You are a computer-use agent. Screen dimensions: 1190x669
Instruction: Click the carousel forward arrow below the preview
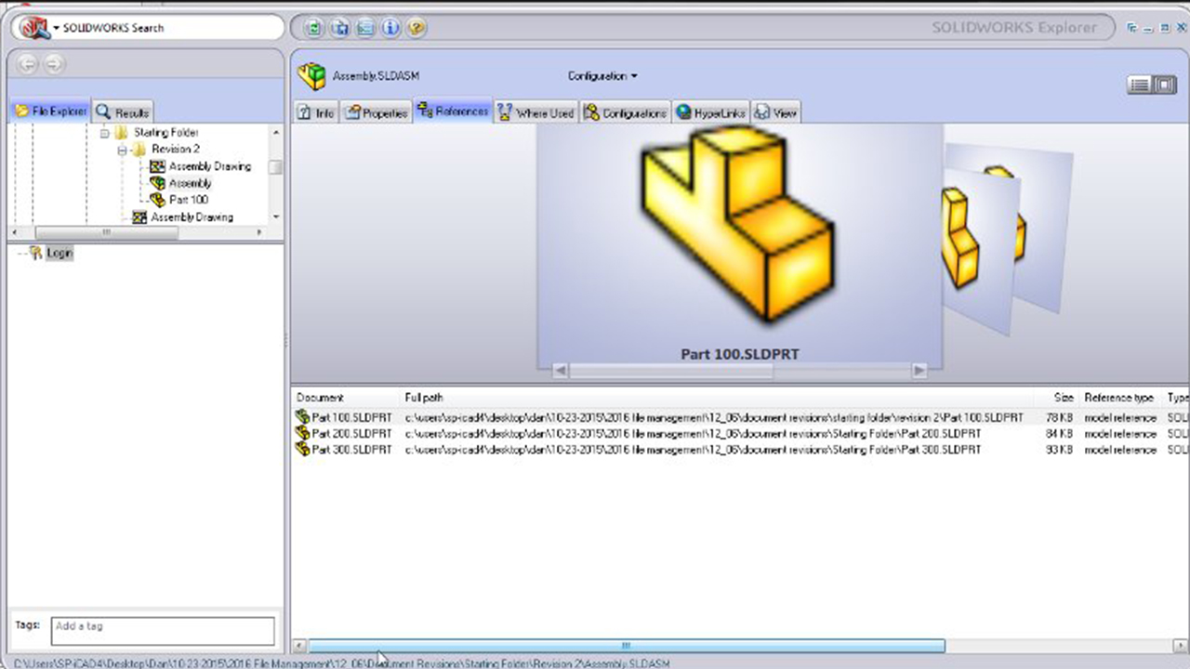pos(919,370)
